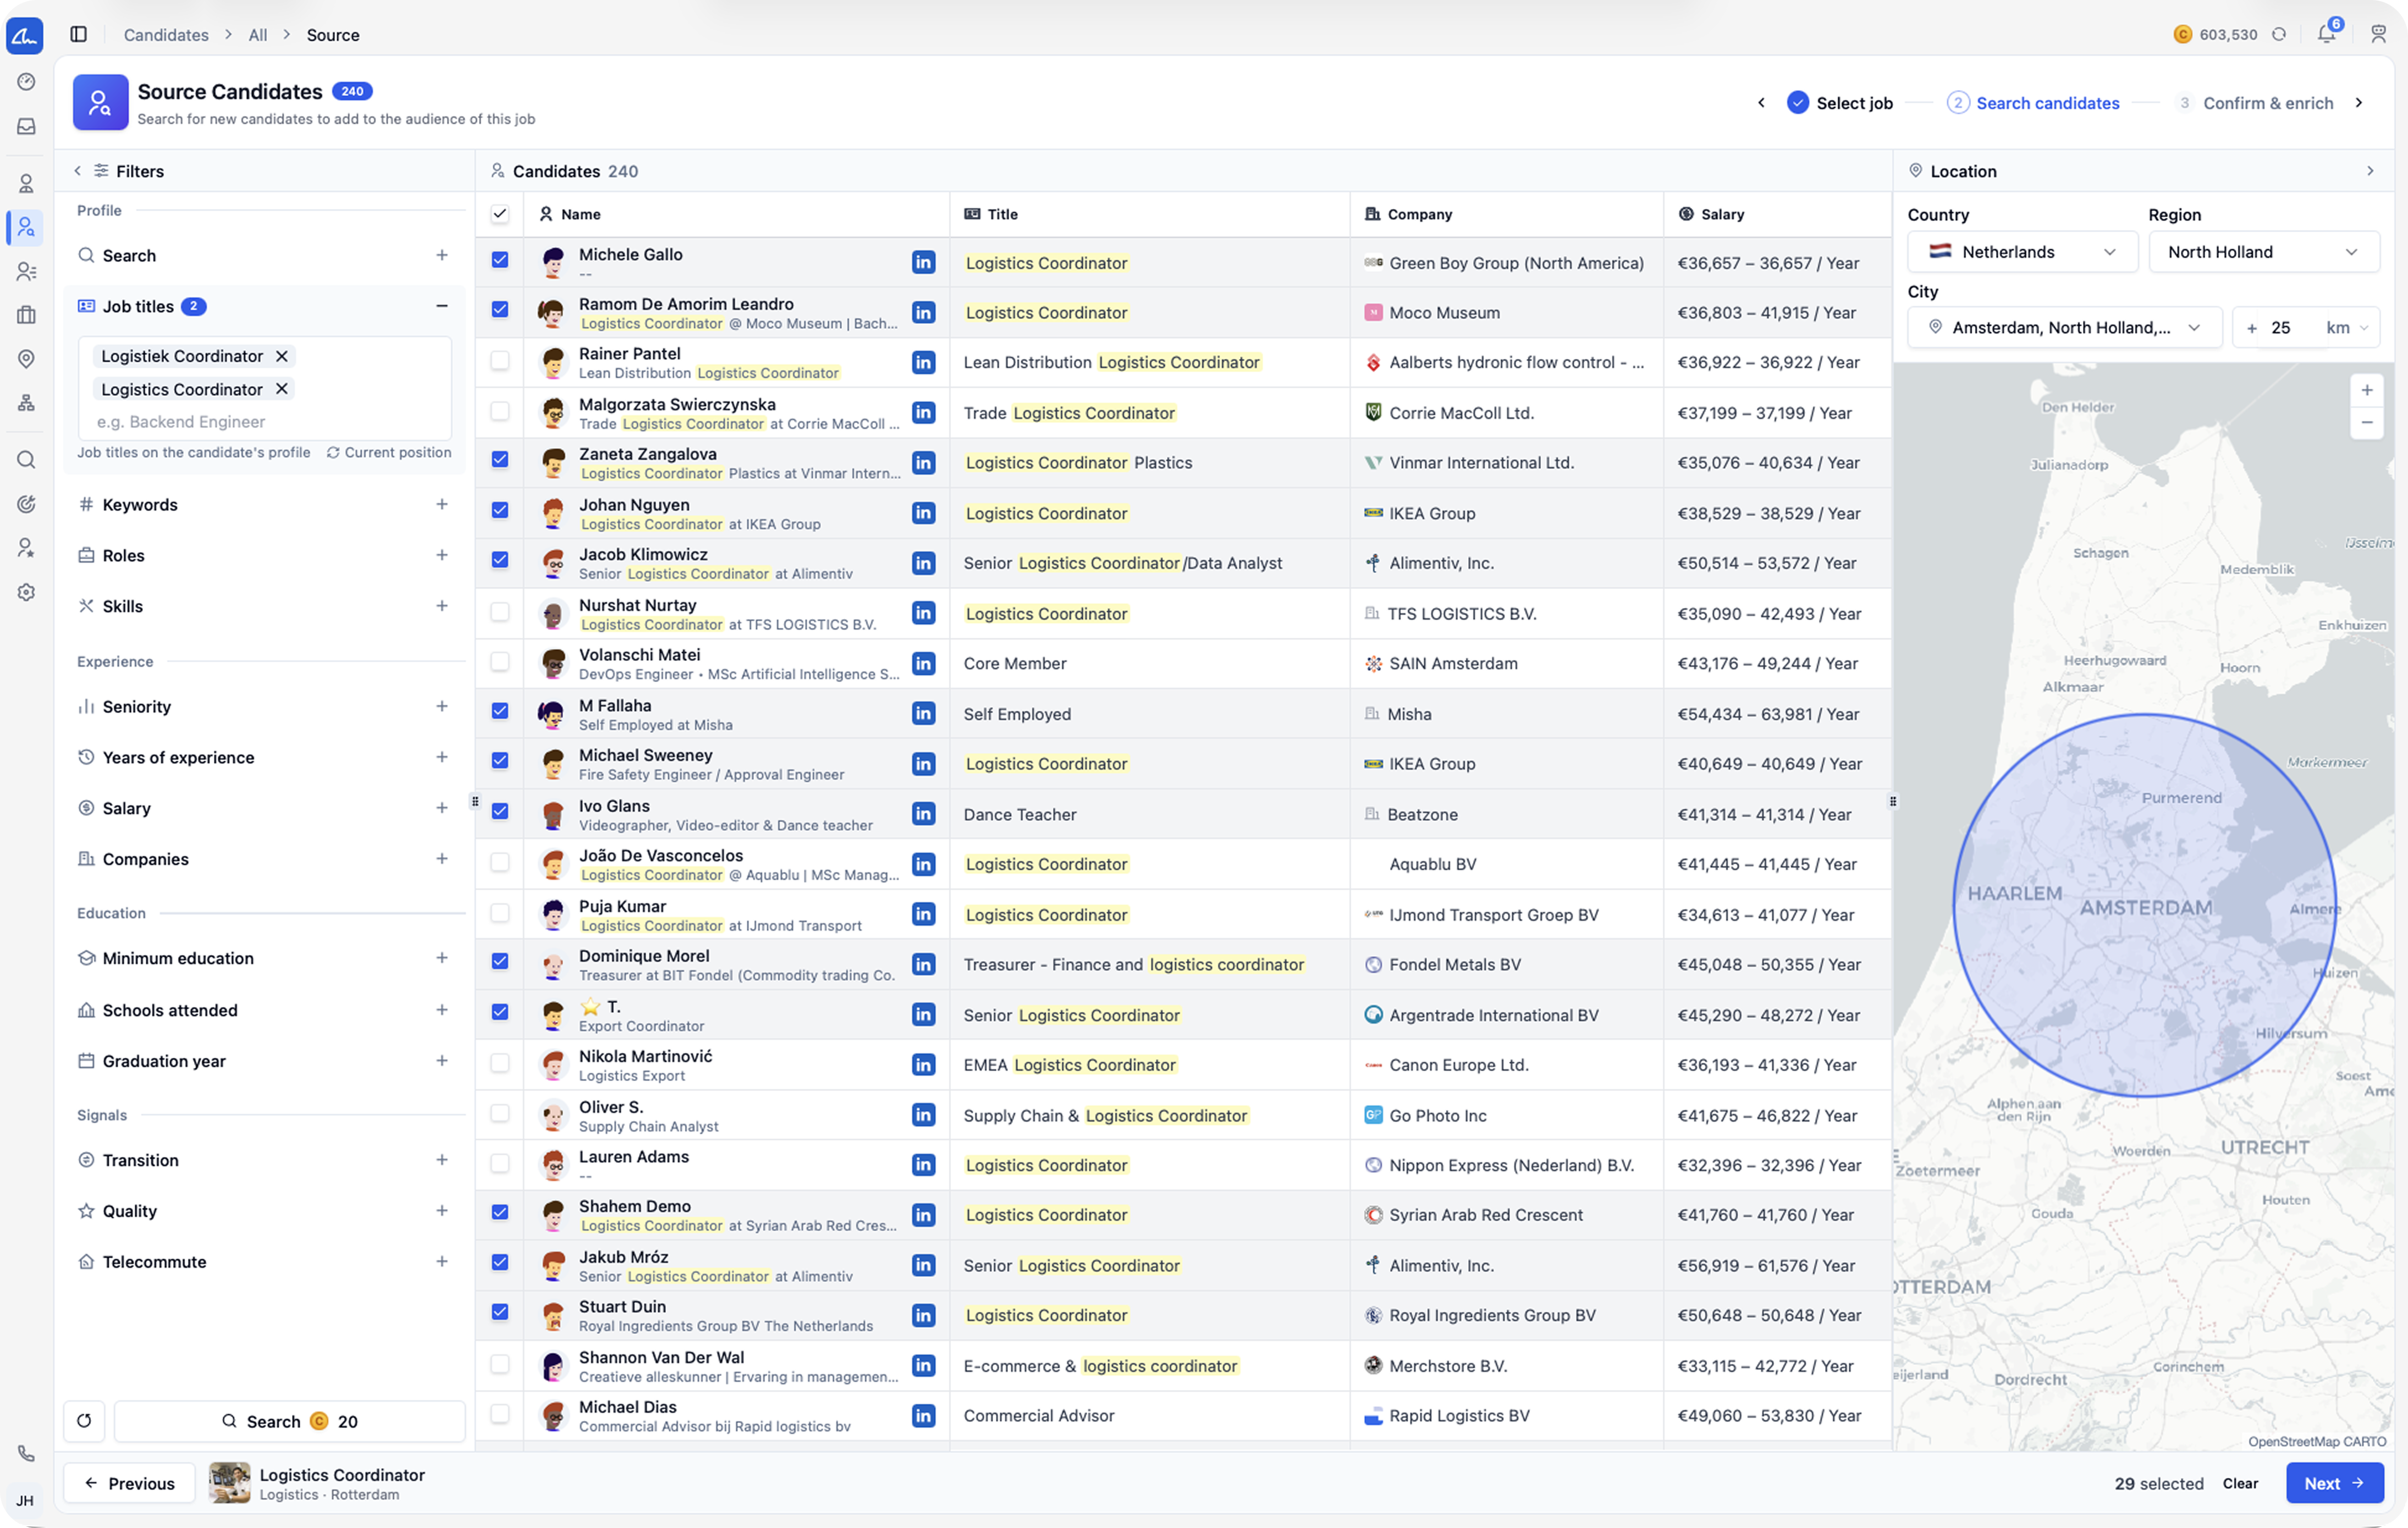Open LinkedIn profile for Rainer Pantel
Screen dimensions: 2408x1528
[x=923, y=362]
